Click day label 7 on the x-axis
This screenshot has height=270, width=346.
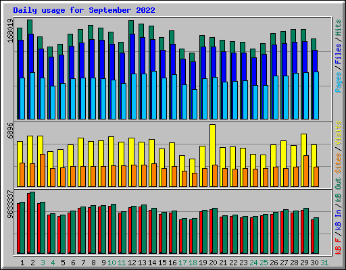click(x=83, y=263)
